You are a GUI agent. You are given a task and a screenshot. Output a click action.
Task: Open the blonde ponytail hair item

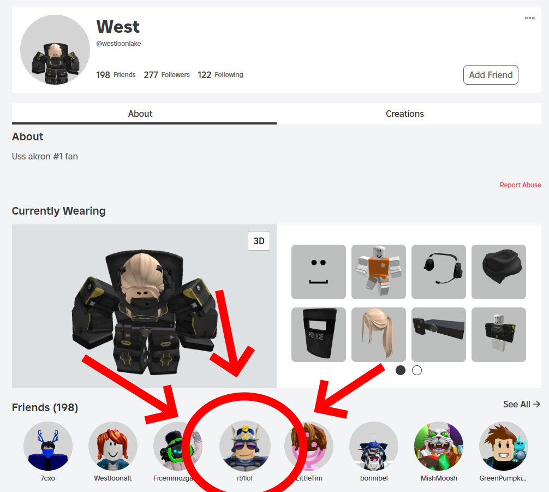pyautogui.click(x=379, y=334)
